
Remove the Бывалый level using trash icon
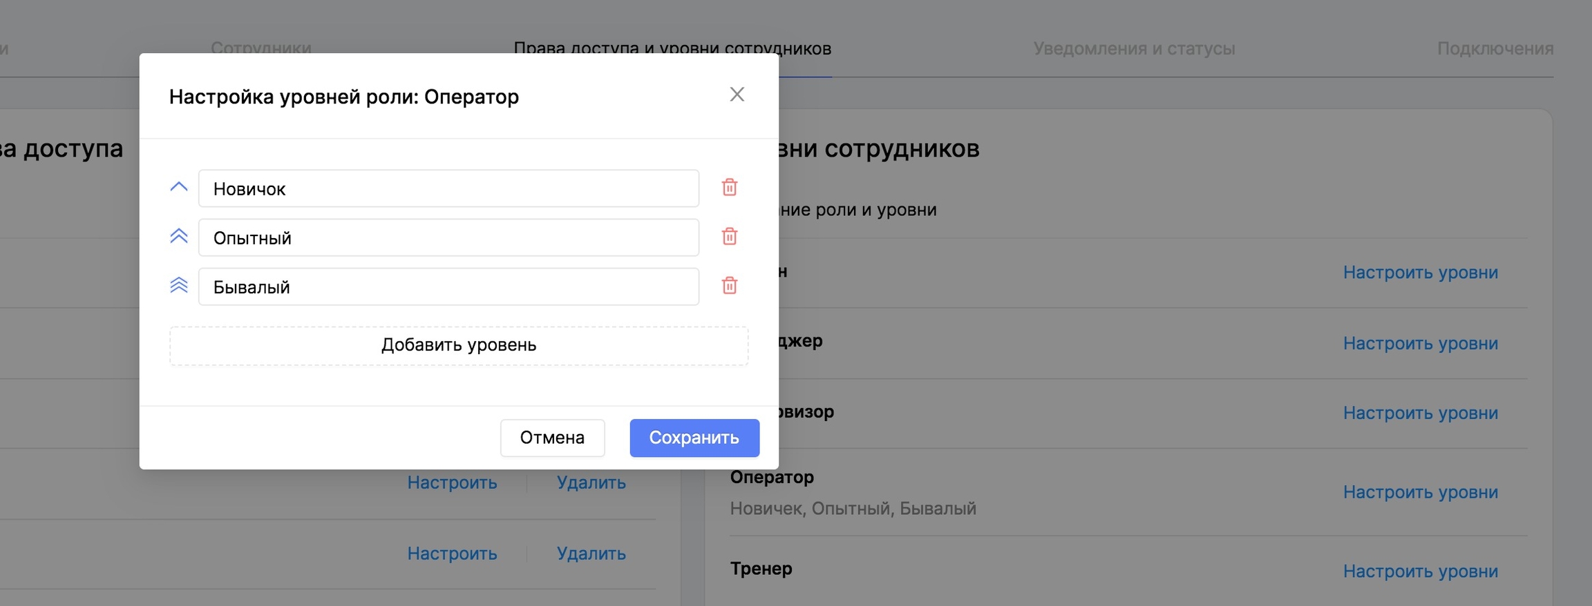tap(729, 286)
